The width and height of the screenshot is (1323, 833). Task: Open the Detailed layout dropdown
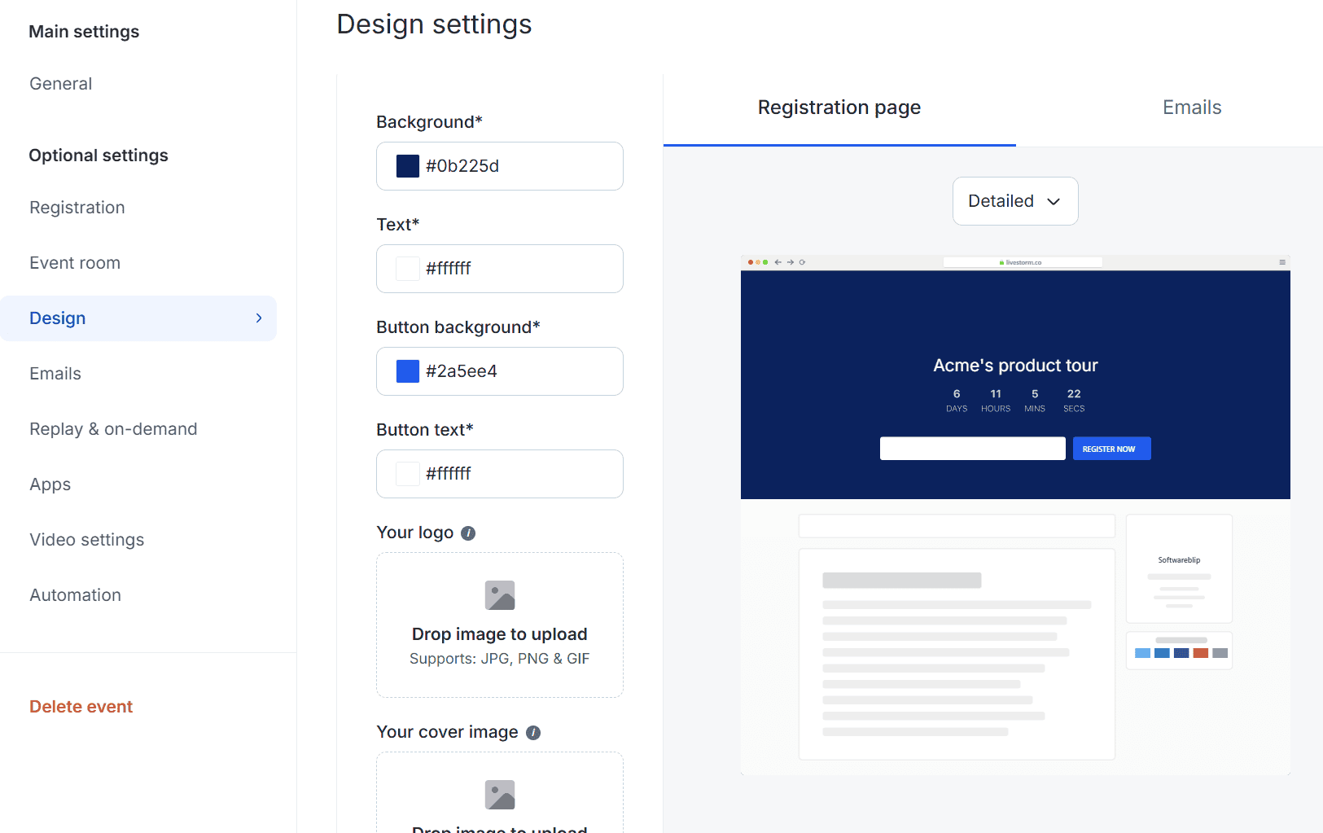click(1015, 201)
